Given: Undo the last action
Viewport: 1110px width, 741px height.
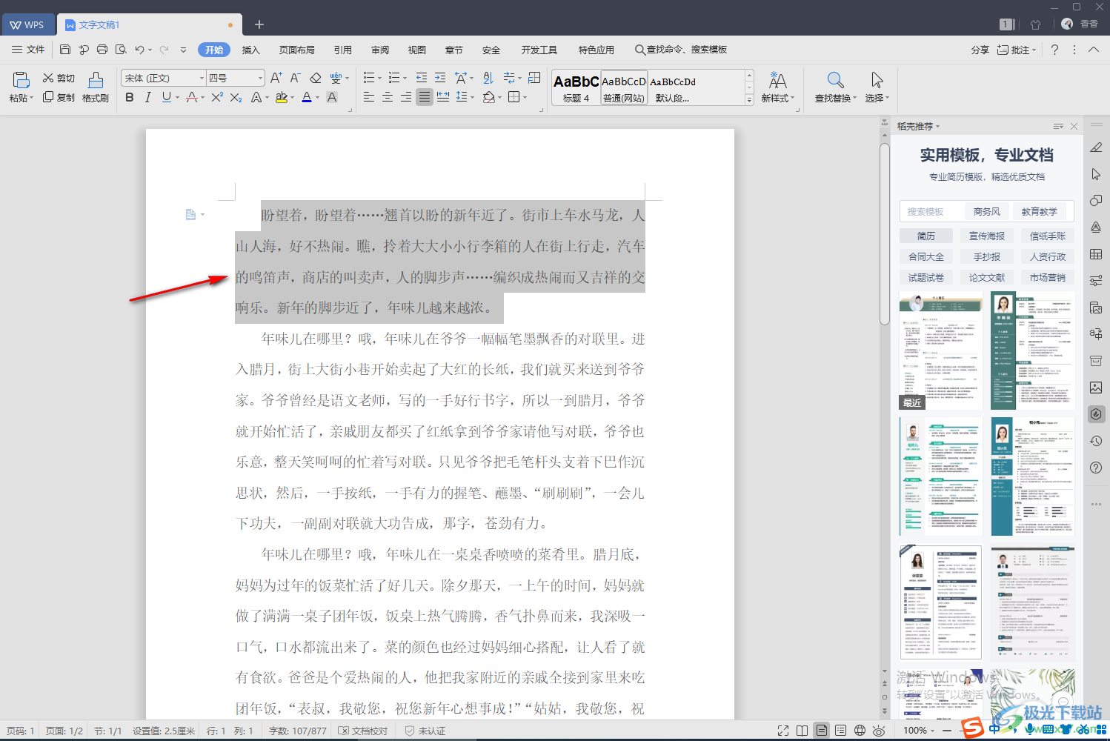Looking at the screenshot, I should click(x=139, y=50).
